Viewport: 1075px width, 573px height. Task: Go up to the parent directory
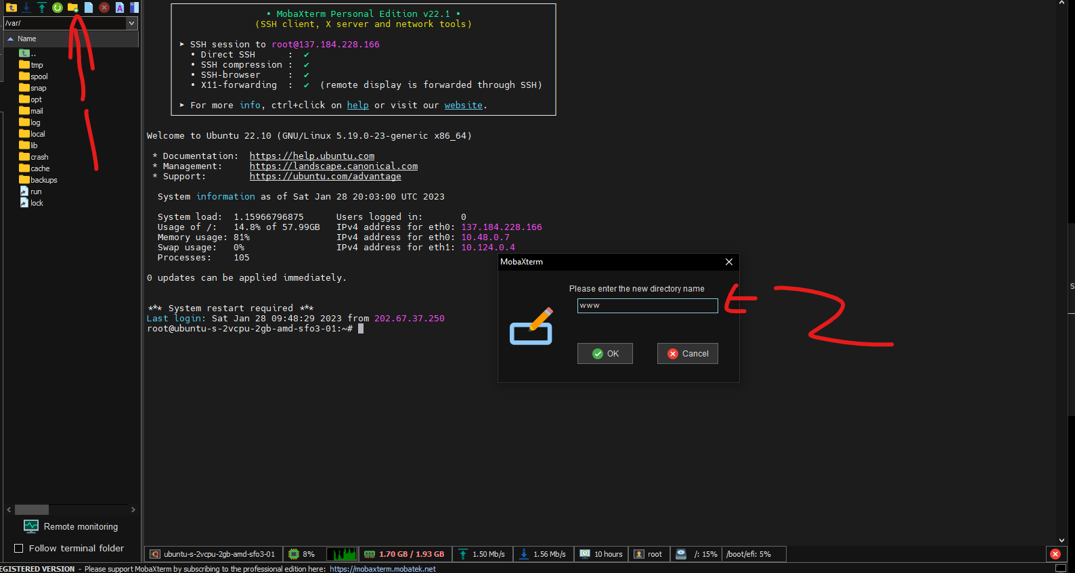(11, 7)
